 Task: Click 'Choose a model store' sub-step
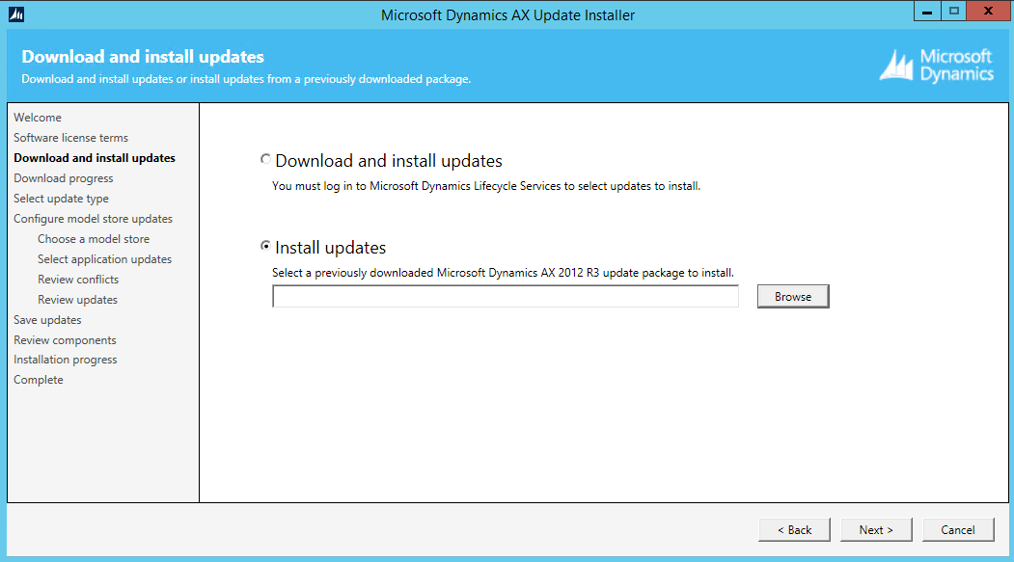tap(94, 239)
